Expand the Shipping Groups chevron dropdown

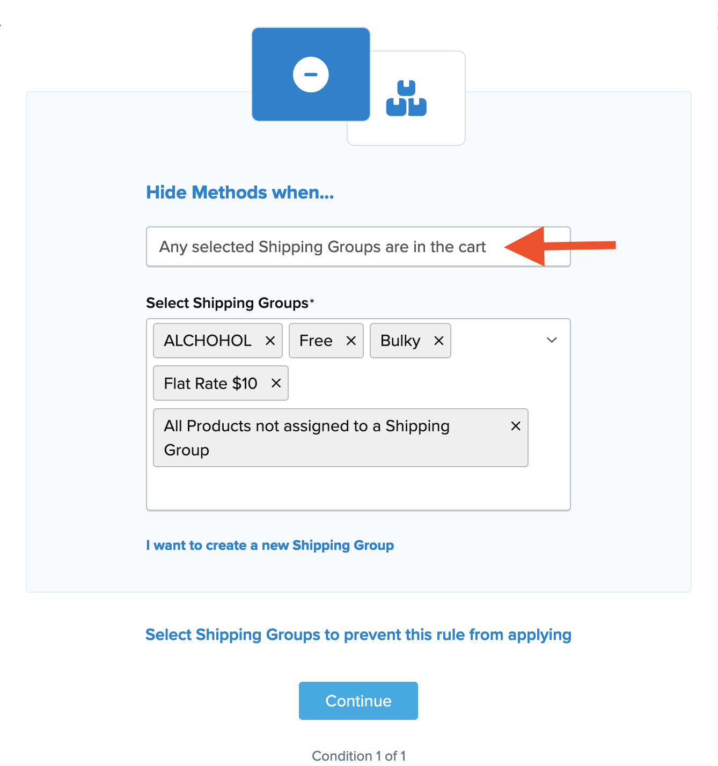click(x=552, y=340)
